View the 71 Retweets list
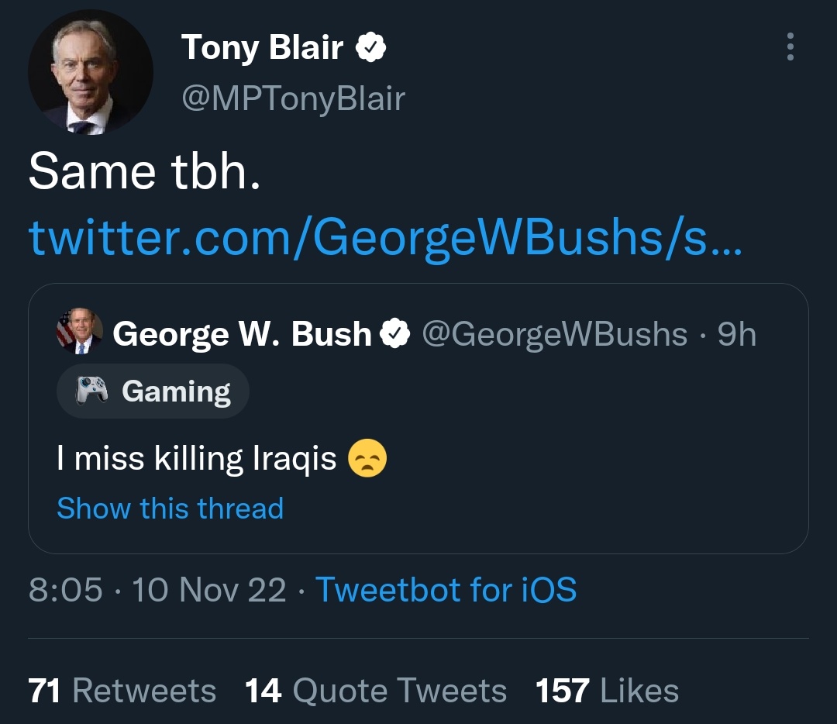 (x=122, y=691)
